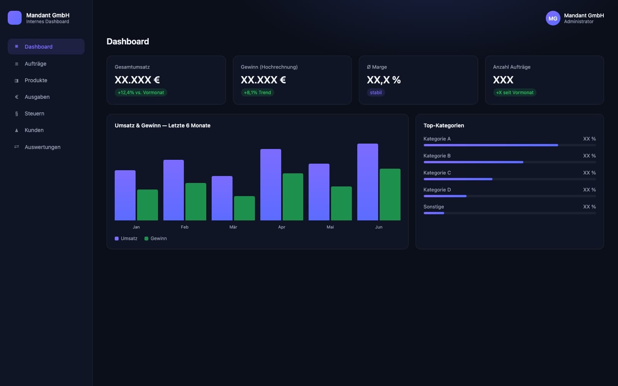
Task: Open the Produkte section
Action: pyautogui.click(x=46, y=80)
